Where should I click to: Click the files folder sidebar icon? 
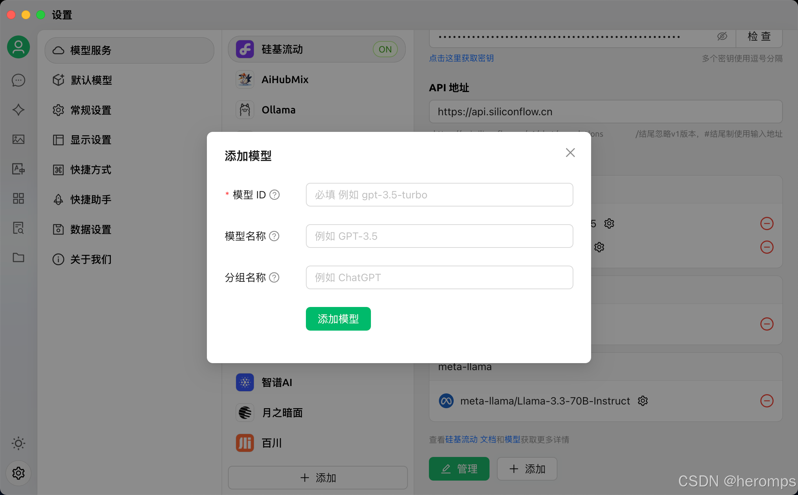point(18,257)
